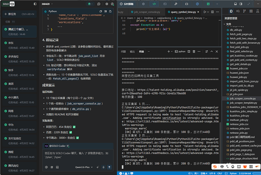This screenshot has width=261, height=175.
Task: Change the Python language mode in status bar
Action: [x=233, y=173]
